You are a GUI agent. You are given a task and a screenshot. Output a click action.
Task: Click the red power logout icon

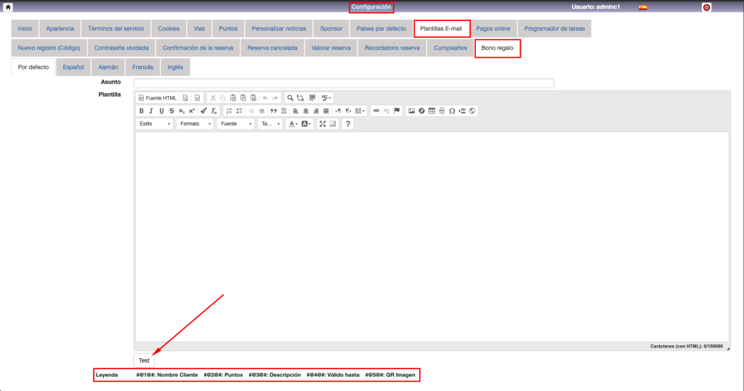[x=706, y=7]
